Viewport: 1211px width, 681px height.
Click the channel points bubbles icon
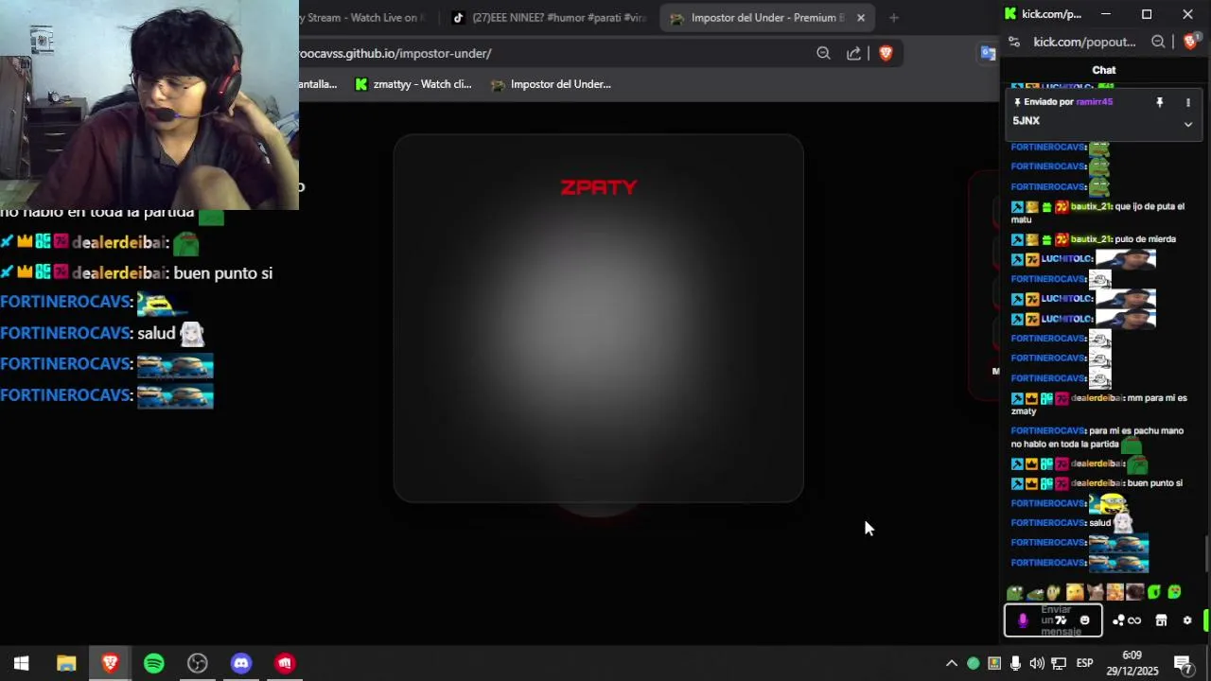[1118, 620]
